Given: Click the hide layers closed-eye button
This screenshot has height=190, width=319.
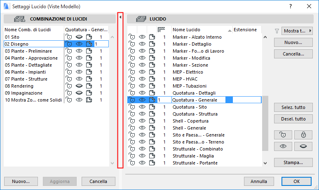Looking at the screenshot, I should pyautogui.click(x=303, y=146).
